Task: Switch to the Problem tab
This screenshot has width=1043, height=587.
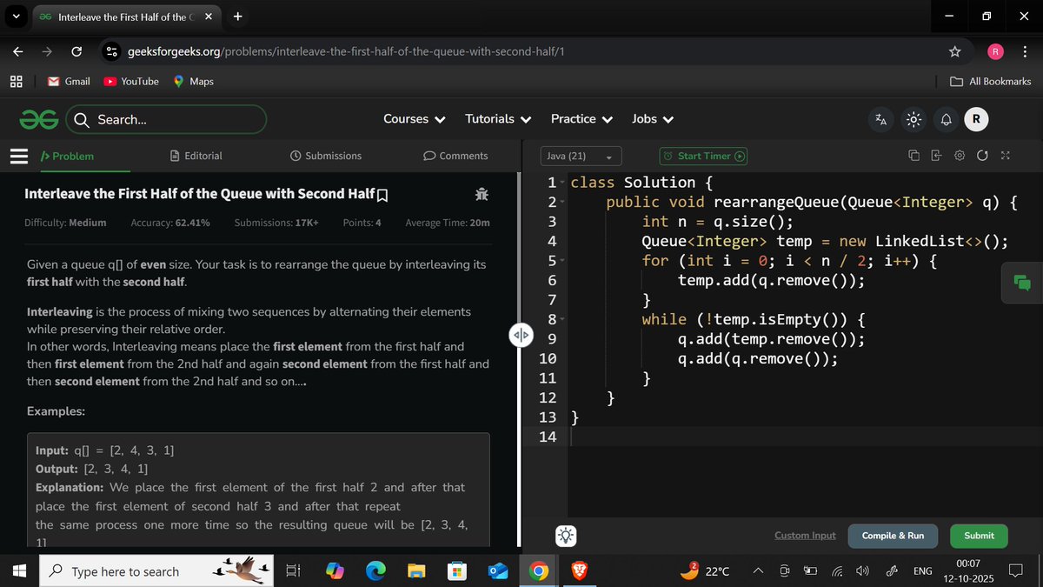Action: (x=68, y=156)
